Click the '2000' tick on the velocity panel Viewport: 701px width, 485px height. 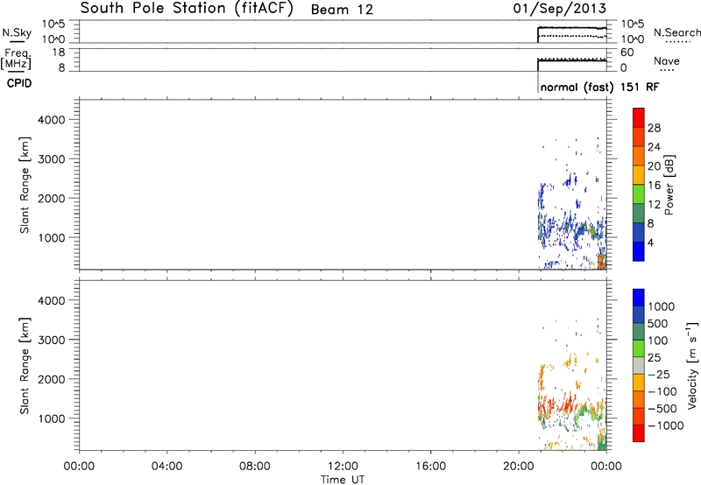click(51, 379)
